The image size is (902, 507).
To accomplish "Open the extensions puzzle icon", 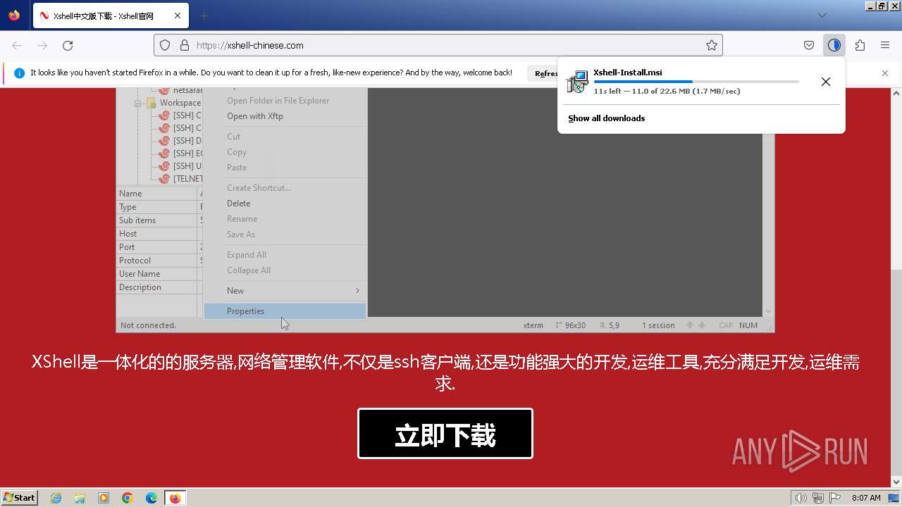I will click(x=860, y=45).
